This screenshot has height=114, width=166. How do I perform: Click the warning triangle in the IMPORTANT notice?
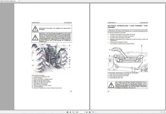coord(35,38)
